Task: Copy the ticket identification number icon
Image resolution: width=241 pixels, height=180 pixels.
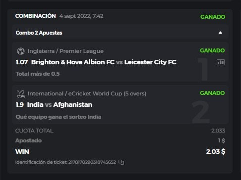Action: point(121,162)
